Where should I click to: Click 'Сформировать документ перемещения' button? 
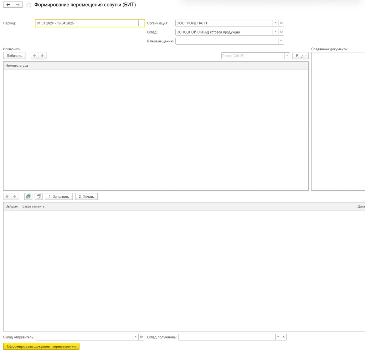point(41,346)
